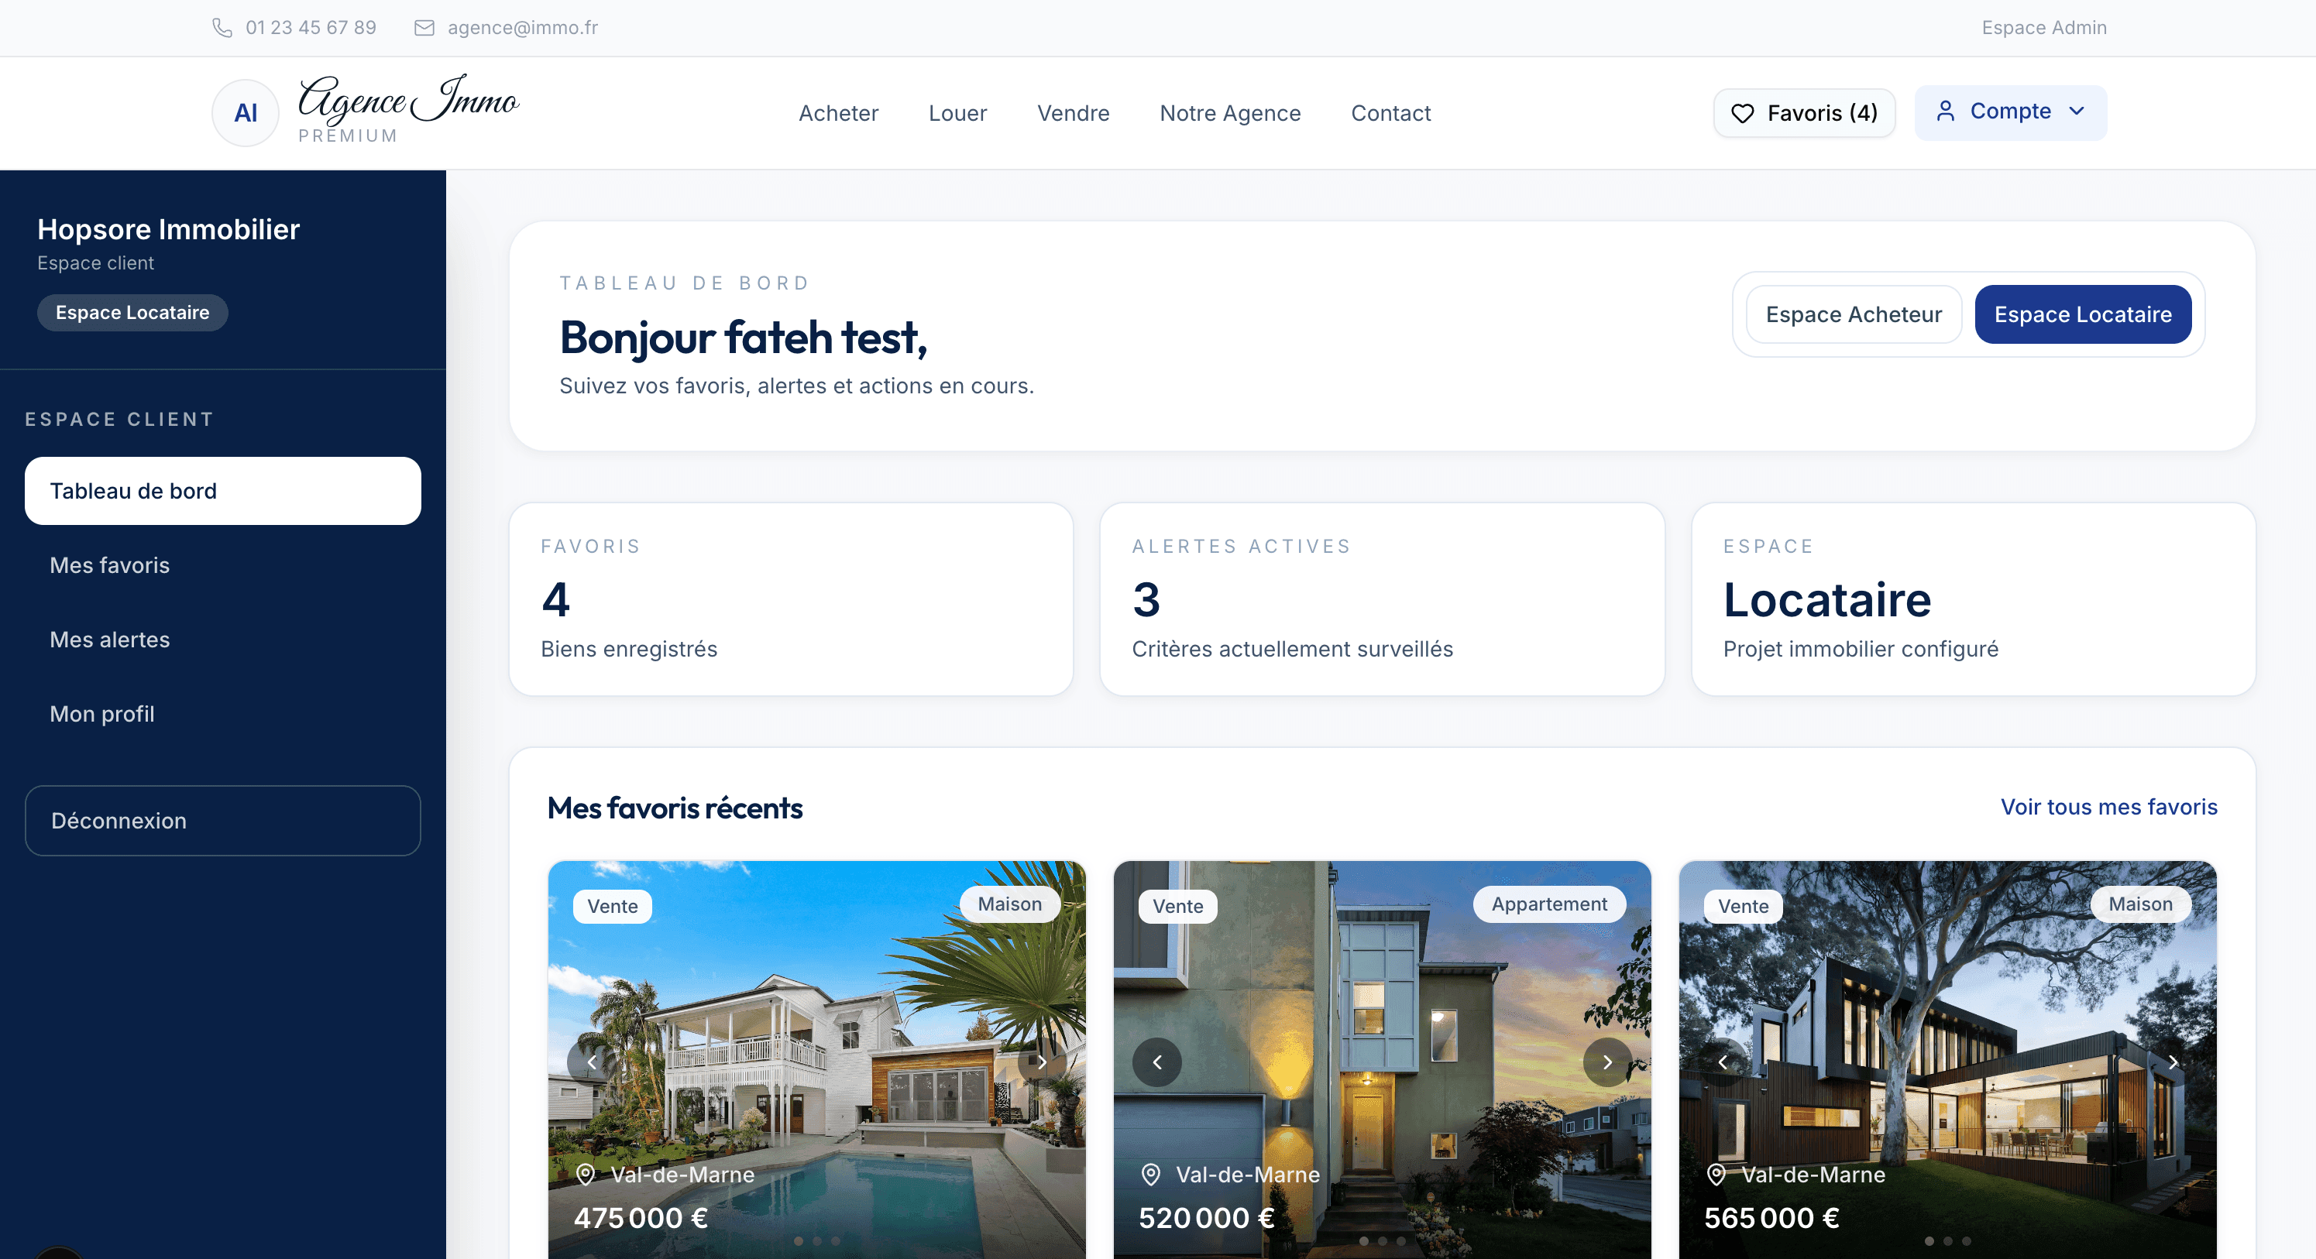Open Espace Admin at the top right
This screenshot has width=2316, height=1259.
(2043, 28)
